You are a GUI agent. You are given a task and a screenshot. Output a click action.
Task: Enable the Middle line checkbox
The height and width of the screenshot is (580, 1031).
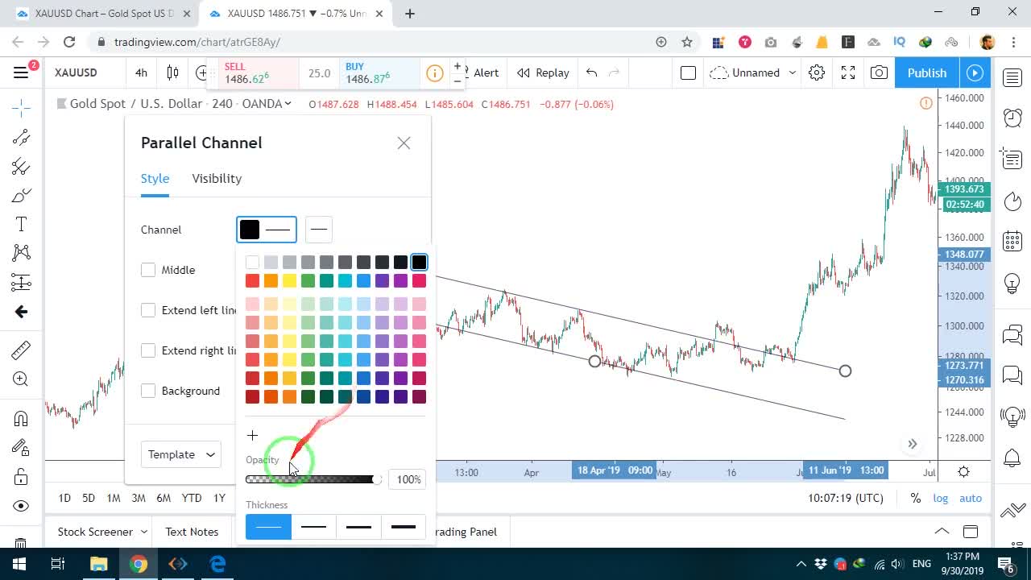(x=148, y=270)
